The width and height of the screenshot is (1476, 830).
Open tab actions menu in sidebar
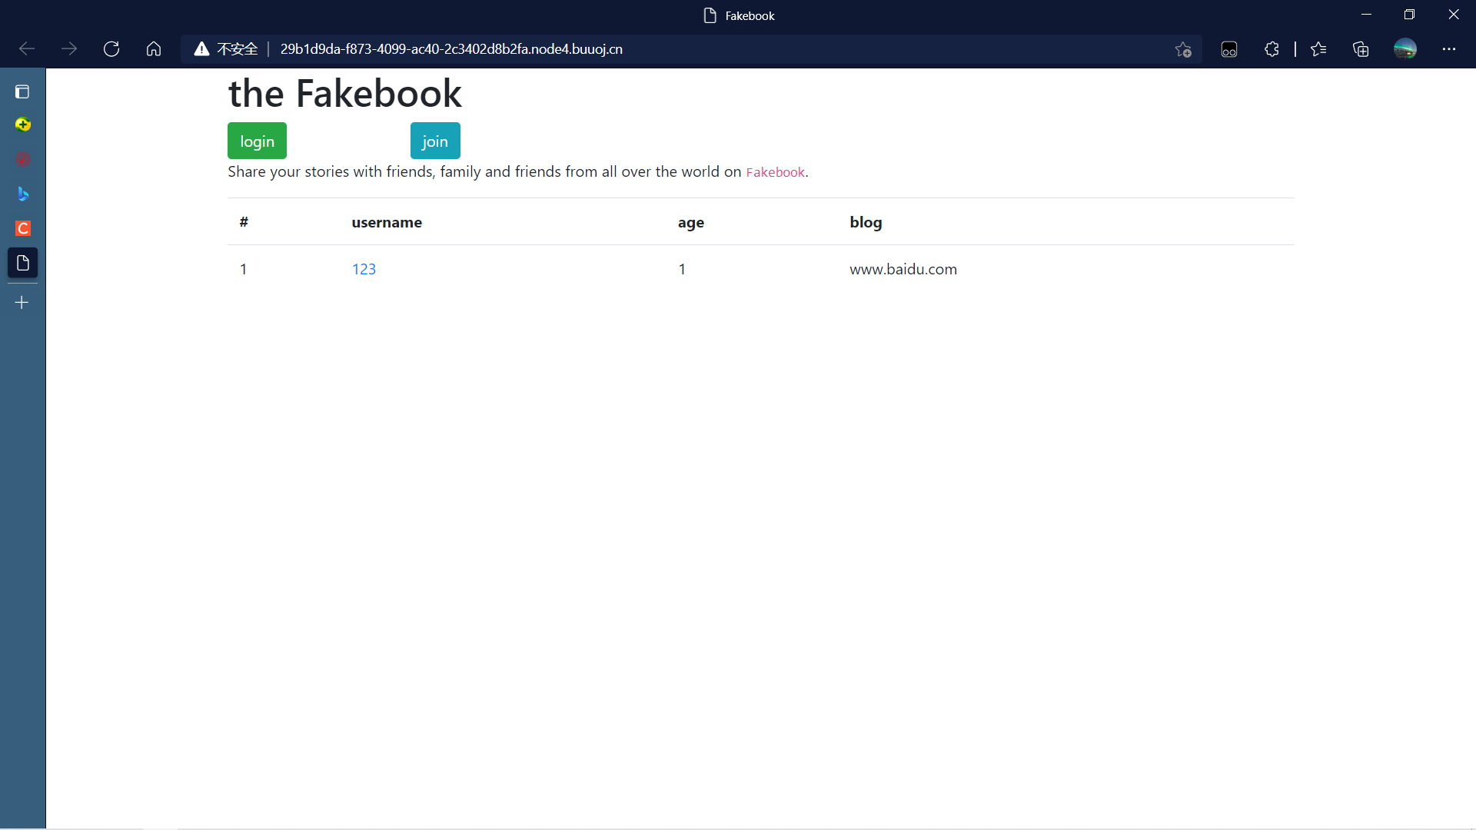(22, 92)
